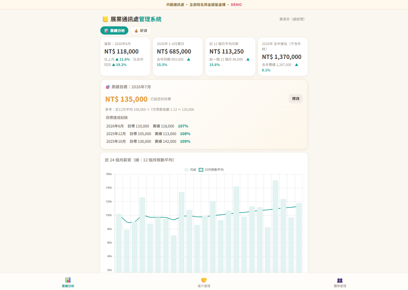Image resolution: width=408 pixels, height=290 pixels.
Task: Click the bar chart icon in 業績分析 tab
Action: (x=107, y=31)
